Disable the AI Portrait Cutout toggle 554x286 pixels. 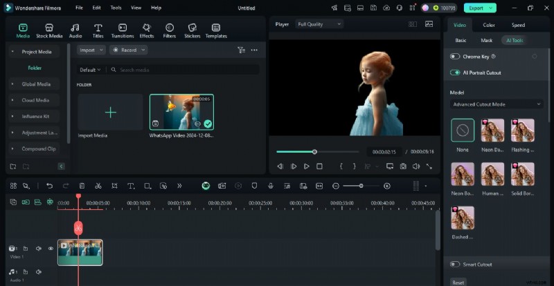point(455,73)
